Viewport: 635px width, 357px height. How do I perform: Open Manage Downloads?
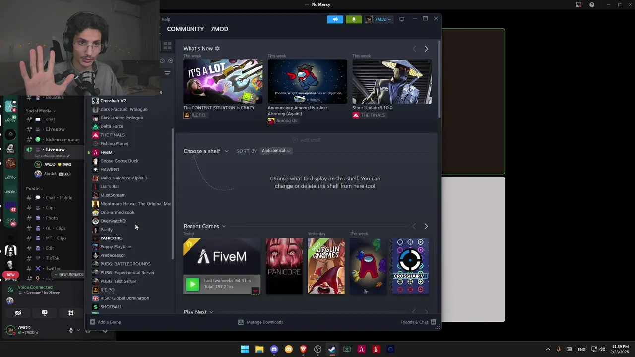pos(260,322)
